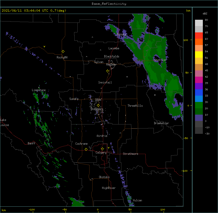Viewport: 218px width, 213px height.
Task: Click the Drumheller label
Action: 161,123
